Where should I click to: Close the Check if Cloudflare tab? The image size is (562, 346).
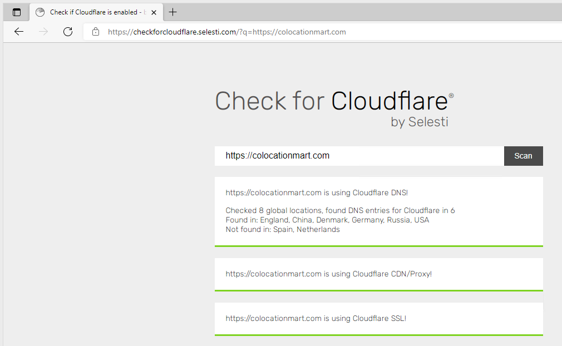154,12
